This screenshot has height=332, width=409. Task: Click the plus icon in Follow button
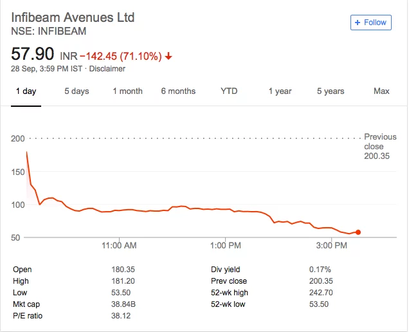358,23
